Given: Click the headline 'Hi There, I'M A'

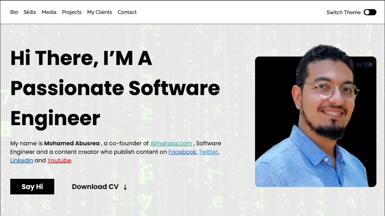Looking at the screenshot, I should [x=81, y=58].
